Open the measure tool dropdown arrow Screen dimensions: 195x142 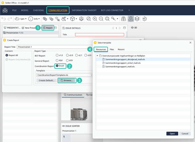tap(117, 19)
